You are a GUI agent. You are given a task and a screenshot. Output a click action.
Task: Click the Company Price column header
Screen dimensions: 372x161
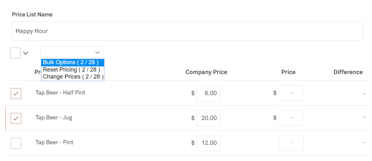(206, 72)
